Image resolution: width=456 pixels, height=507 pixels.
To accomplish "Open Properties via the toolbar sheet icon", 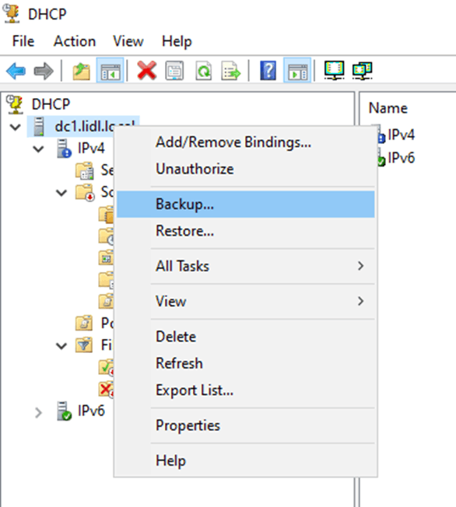I will coord(175,71).
